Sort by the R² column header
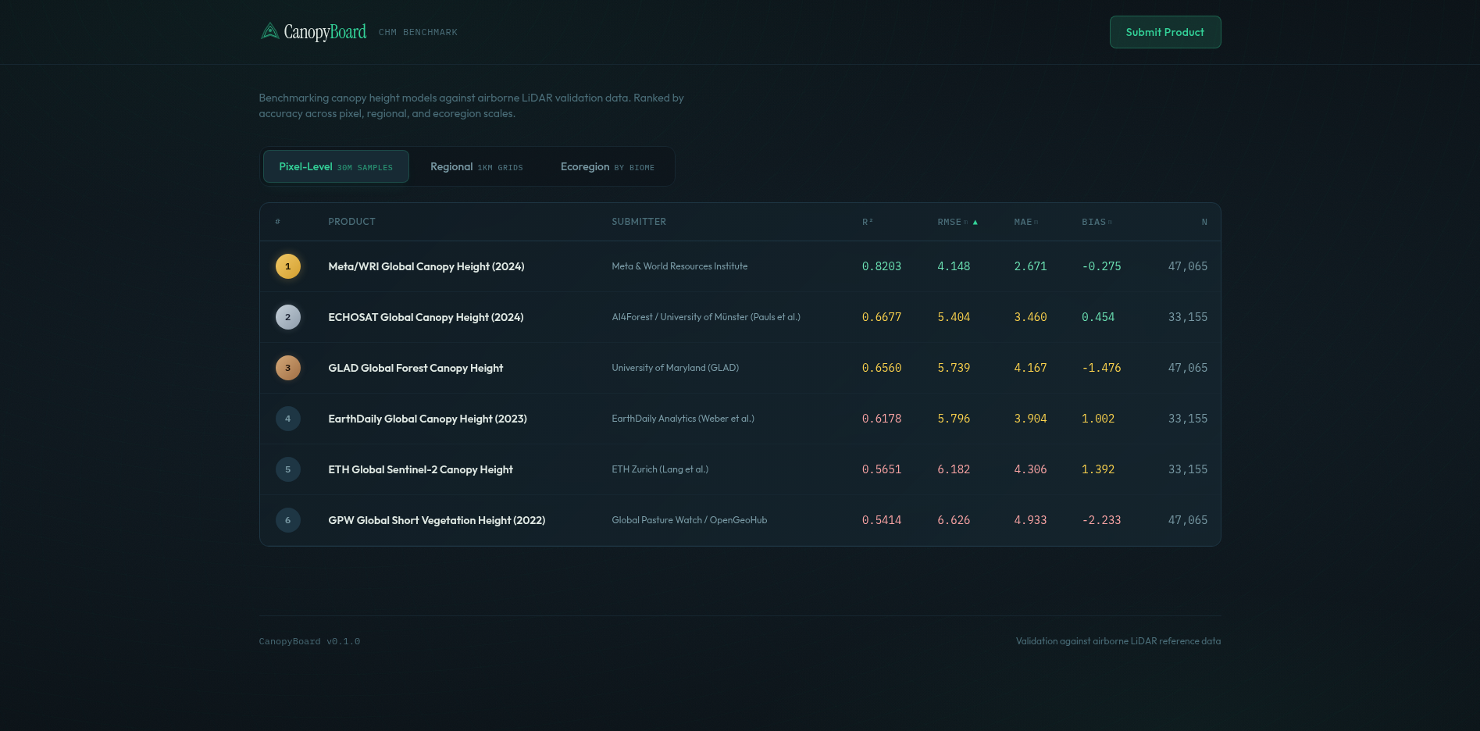Image resolution: width=1480 pixels, height=731 pixels. point(868,222)
